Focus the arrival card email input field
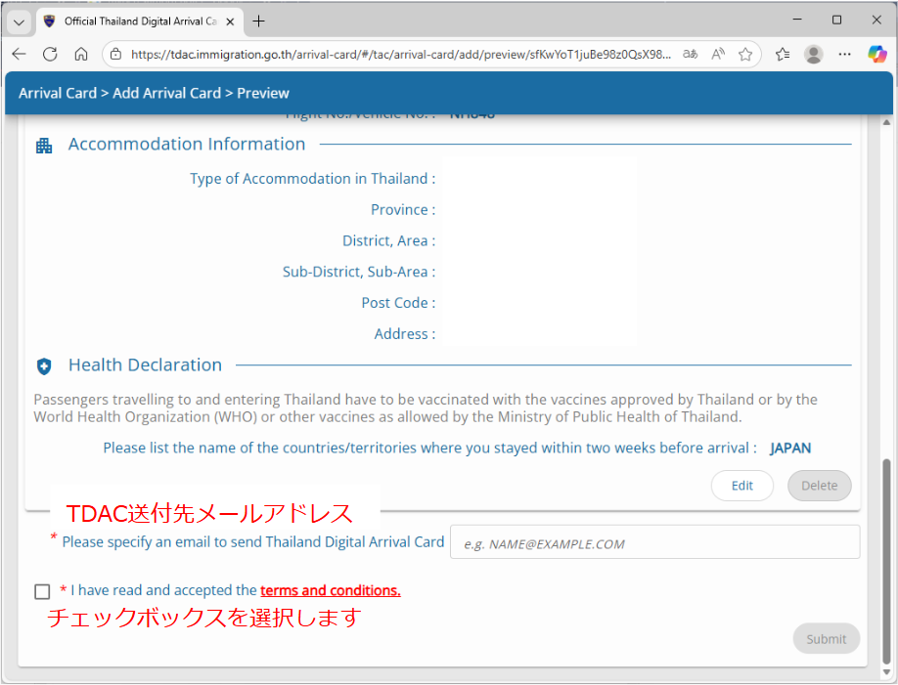Viewport: 898px width, 685px height. (654, 542)
